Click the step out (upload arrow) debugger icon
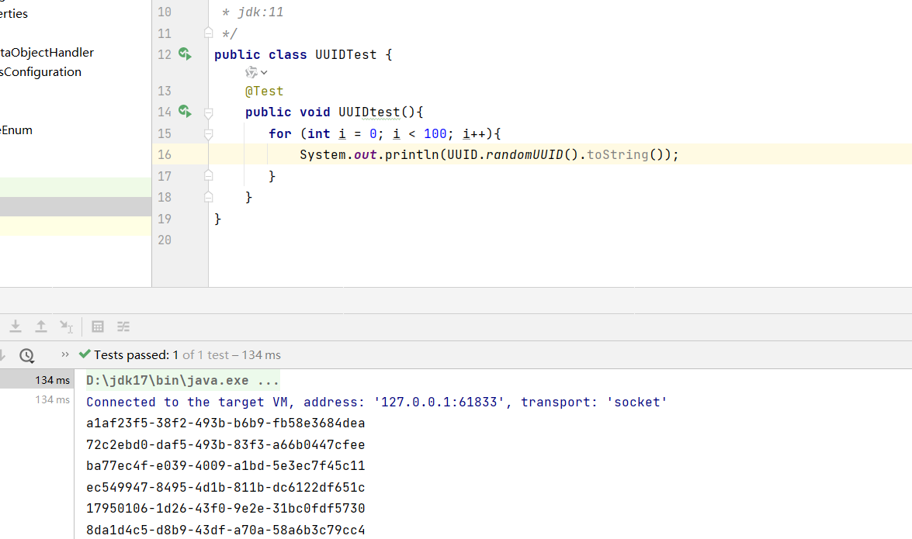This screenshot has width=912, height=539. (x=41, y=327)
